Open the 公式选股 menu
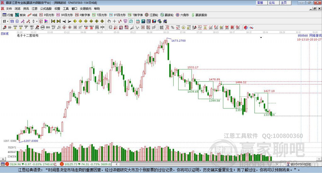The height and width of the screenshot is (173, 322). [46, 8]
